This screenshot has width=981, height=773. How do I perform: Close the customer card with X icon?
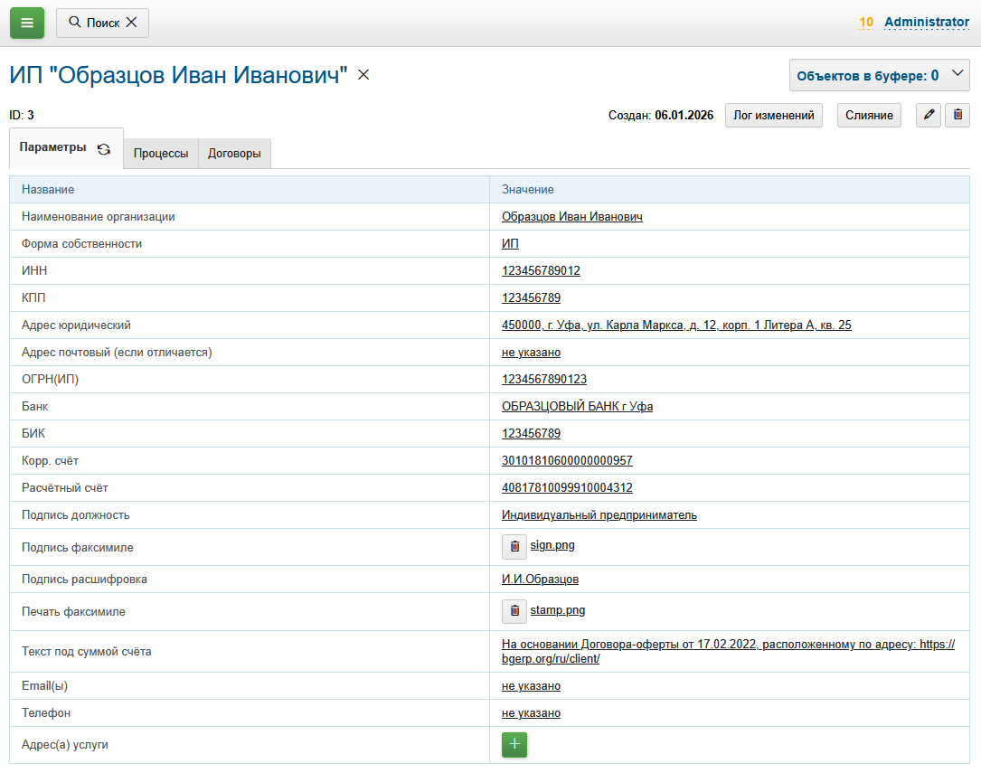pyautogui.click(x=363, y=75)
